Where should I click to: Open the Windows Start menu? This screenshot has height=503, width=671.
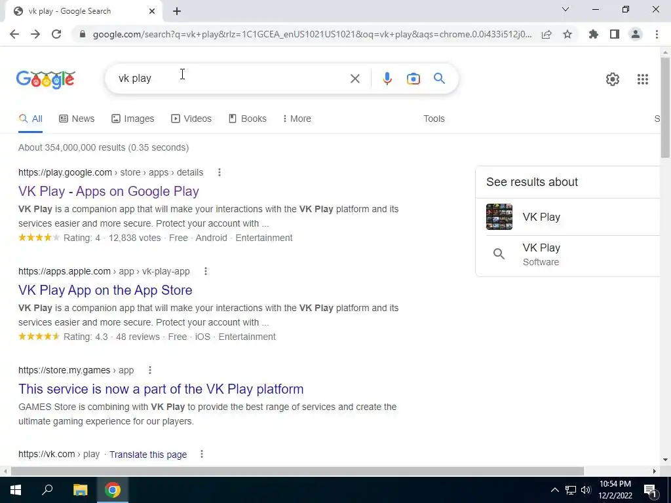pos(16,490)
